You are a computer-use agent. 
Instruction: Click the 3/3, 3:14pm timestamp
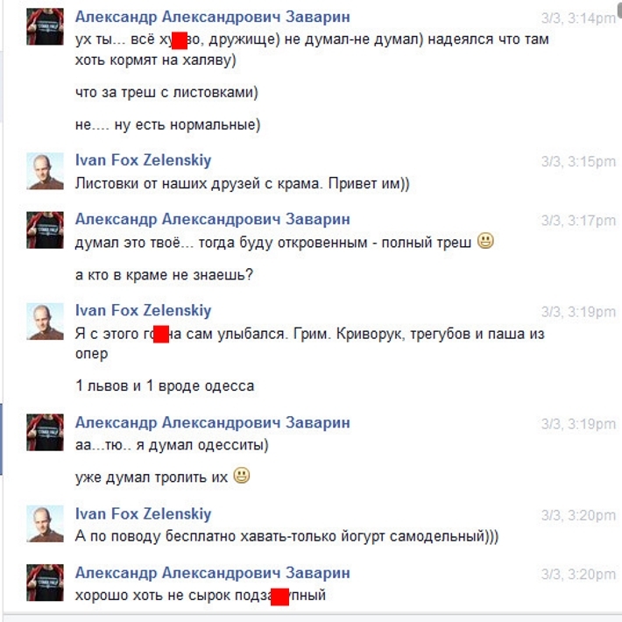click(x=578, y=18)
